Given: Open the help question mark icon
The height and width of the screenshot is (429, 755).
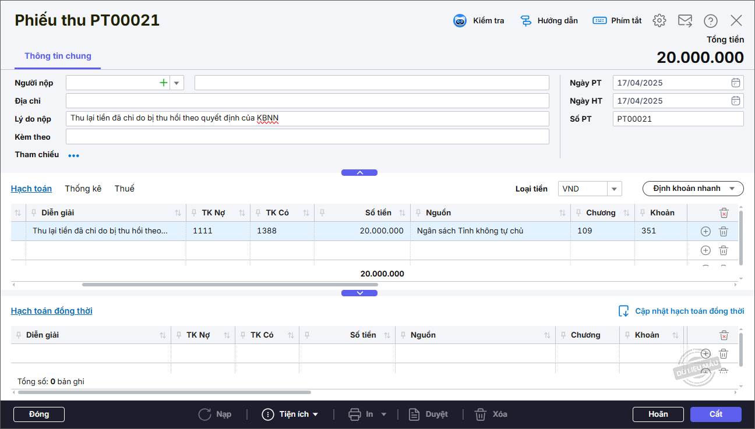Looking at the screenshot, I should (x=710, y=21).
